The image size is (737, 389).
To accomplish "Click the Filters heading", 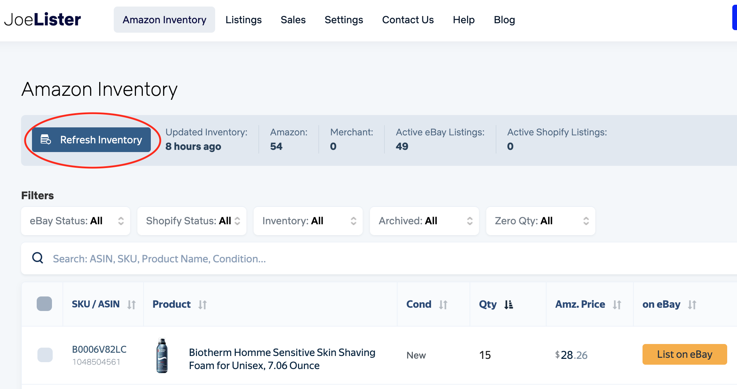I will [x=37, y=196].
